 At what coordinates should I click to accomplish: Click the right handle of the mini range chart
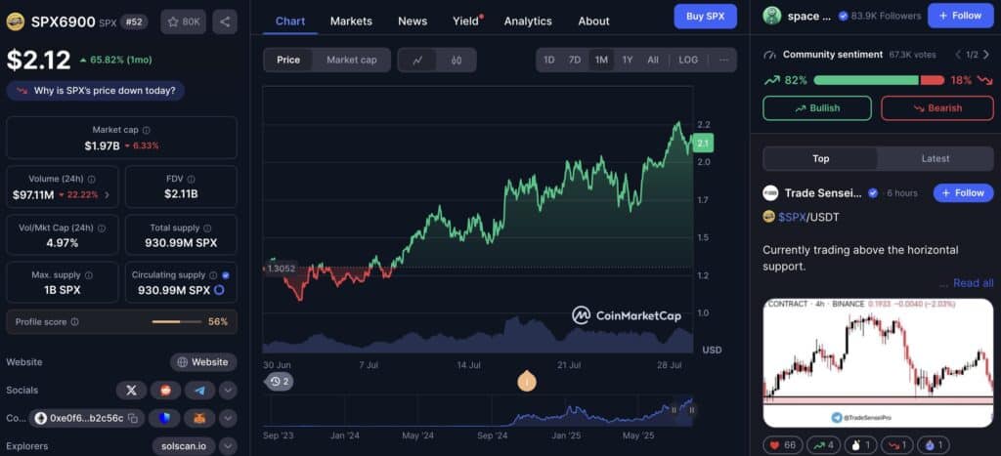coord(692,410)
